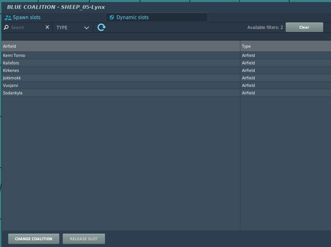
Task: Pick the Jokkmokk airfield entry
Action: pos(121,78)
